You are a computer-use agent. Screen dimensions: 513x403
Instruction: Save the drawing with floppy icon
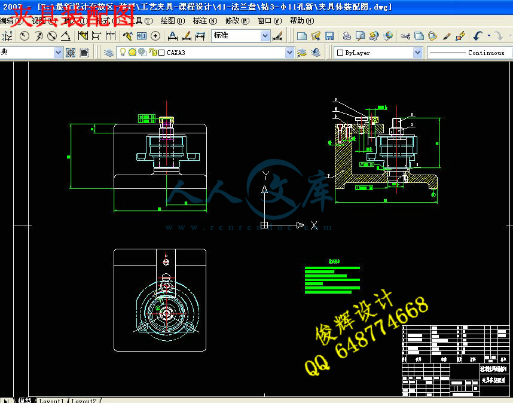tap(329, 36)
